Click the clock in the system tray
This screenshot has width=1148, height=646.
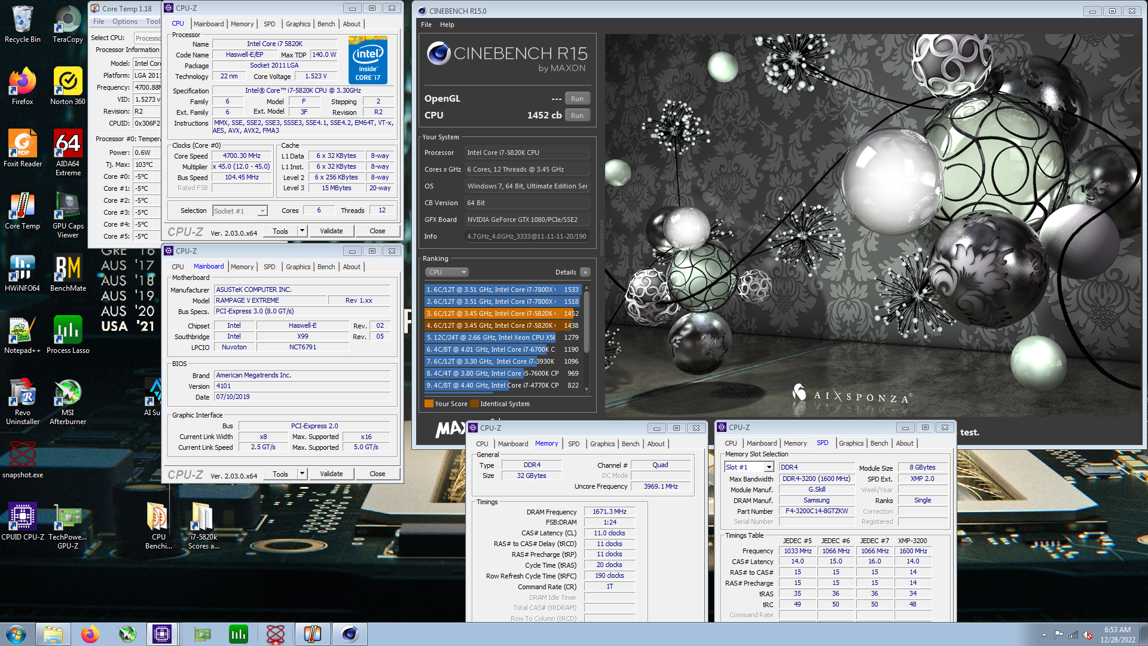click(x=1117, y=635)
